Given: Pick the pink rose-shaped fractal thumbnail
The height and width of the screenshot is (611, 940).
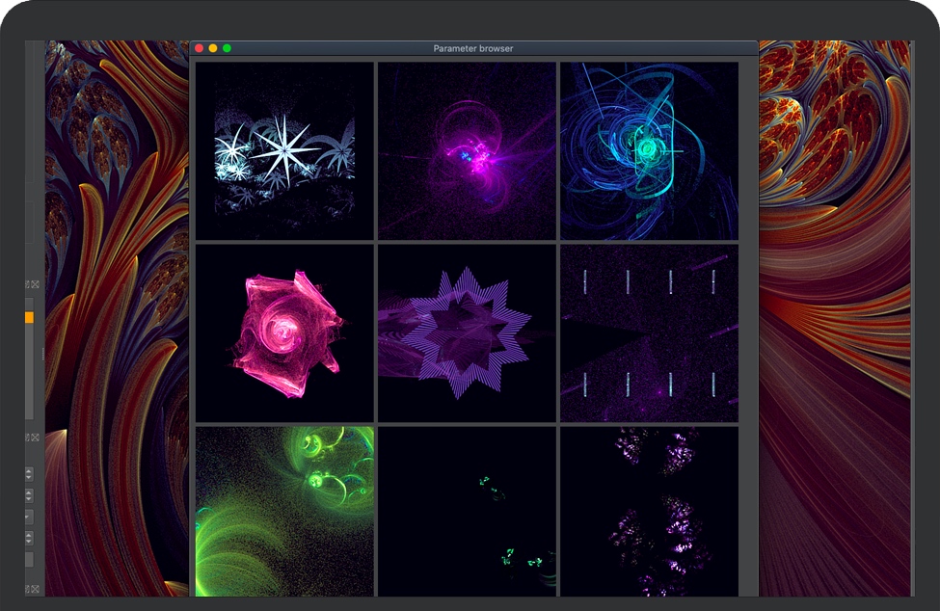Looking at the screenshot, I should click(x=283, y=332).
